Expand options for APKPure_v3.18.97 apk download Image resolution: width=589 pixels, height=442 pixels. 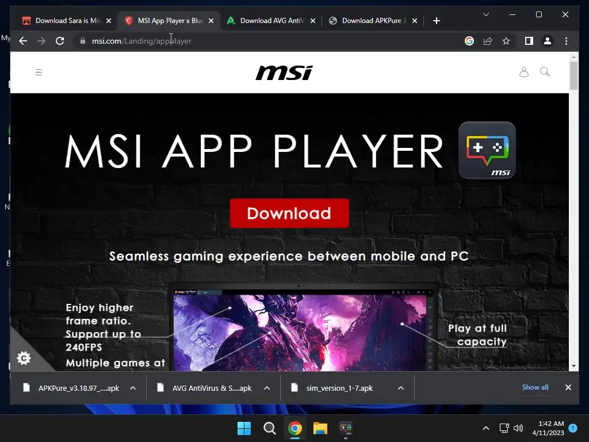coord(133,388)
